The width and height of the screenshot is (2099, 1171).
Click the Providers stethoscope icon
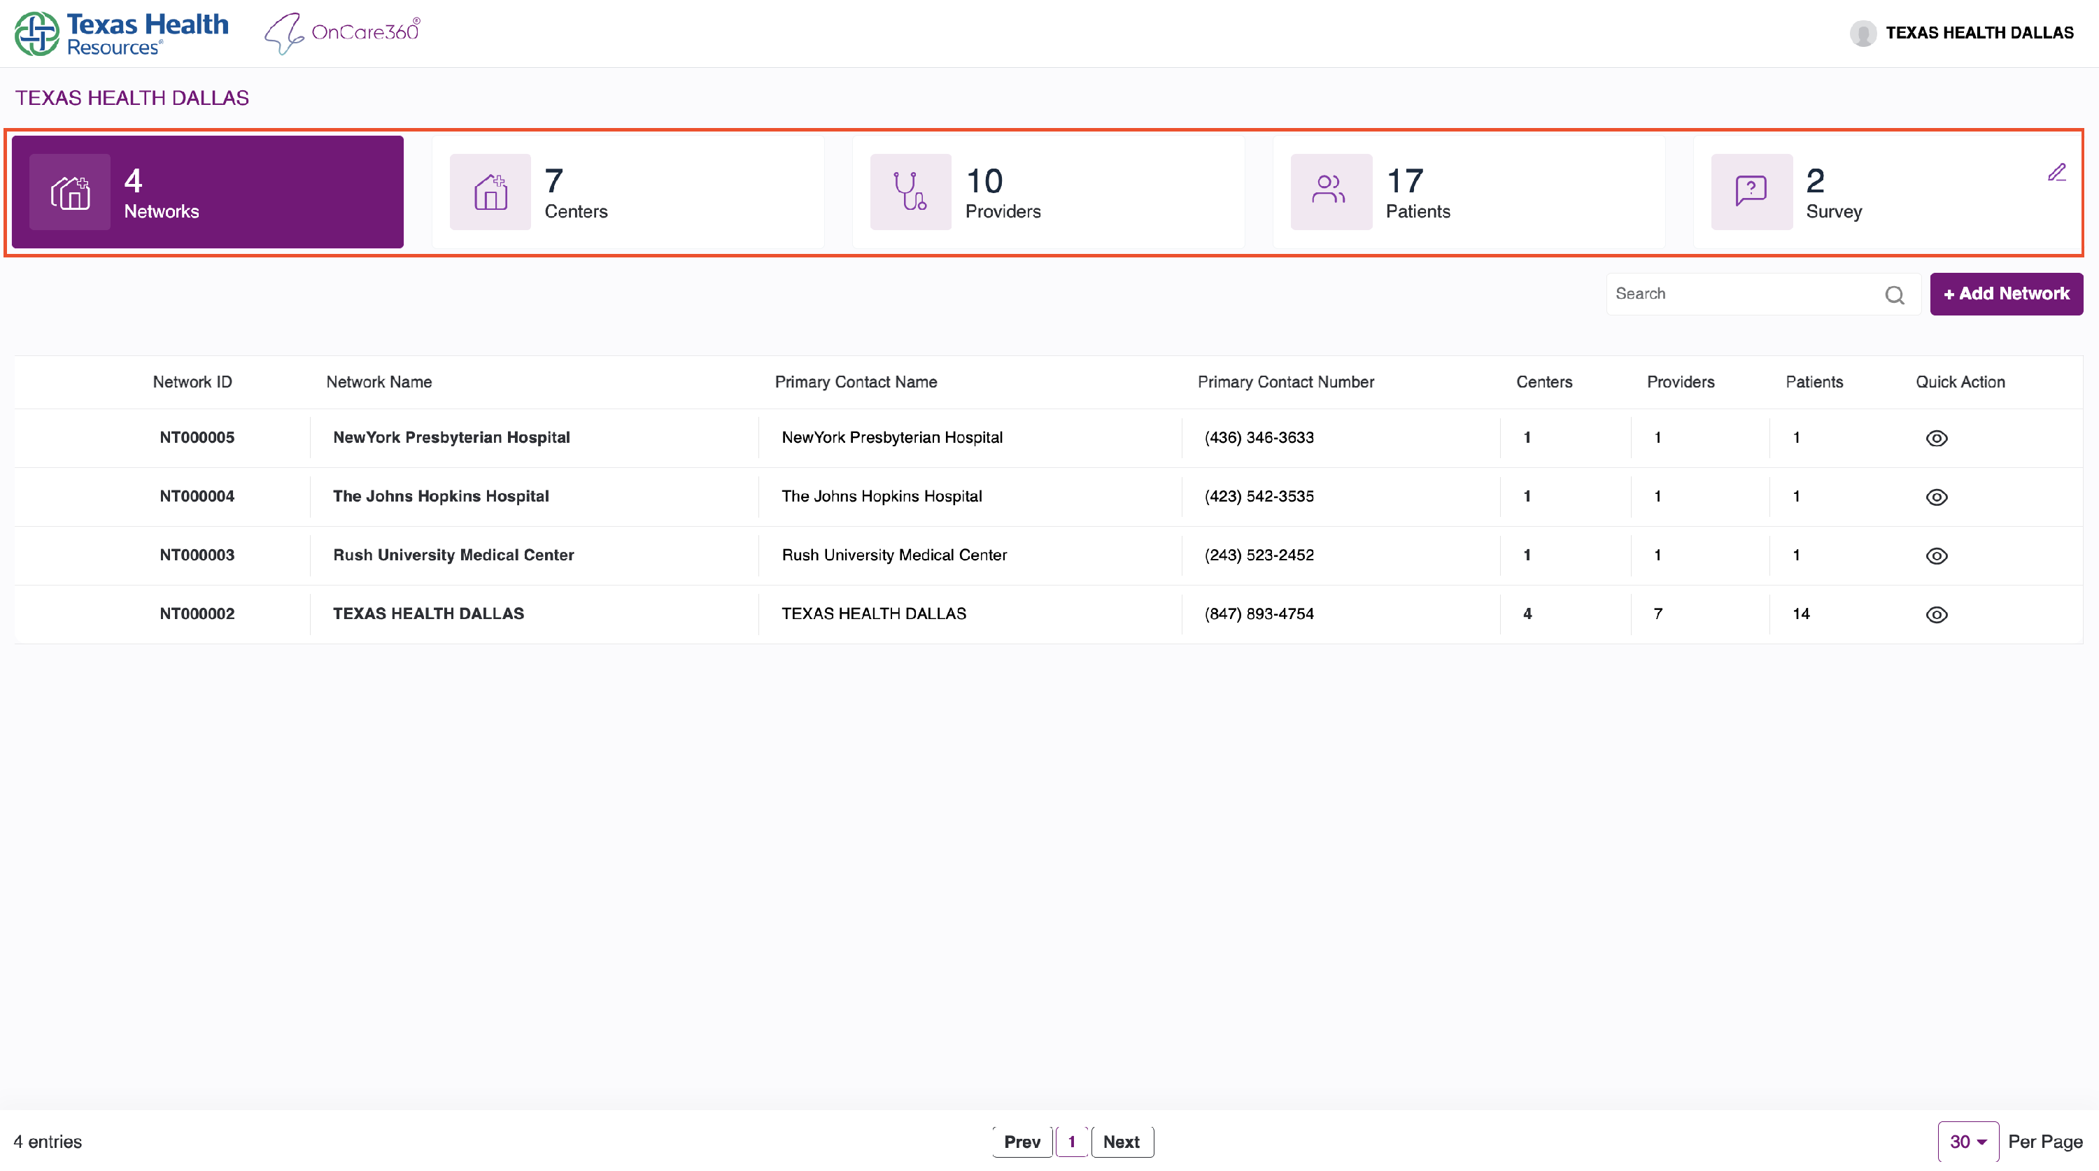point(910,192)
